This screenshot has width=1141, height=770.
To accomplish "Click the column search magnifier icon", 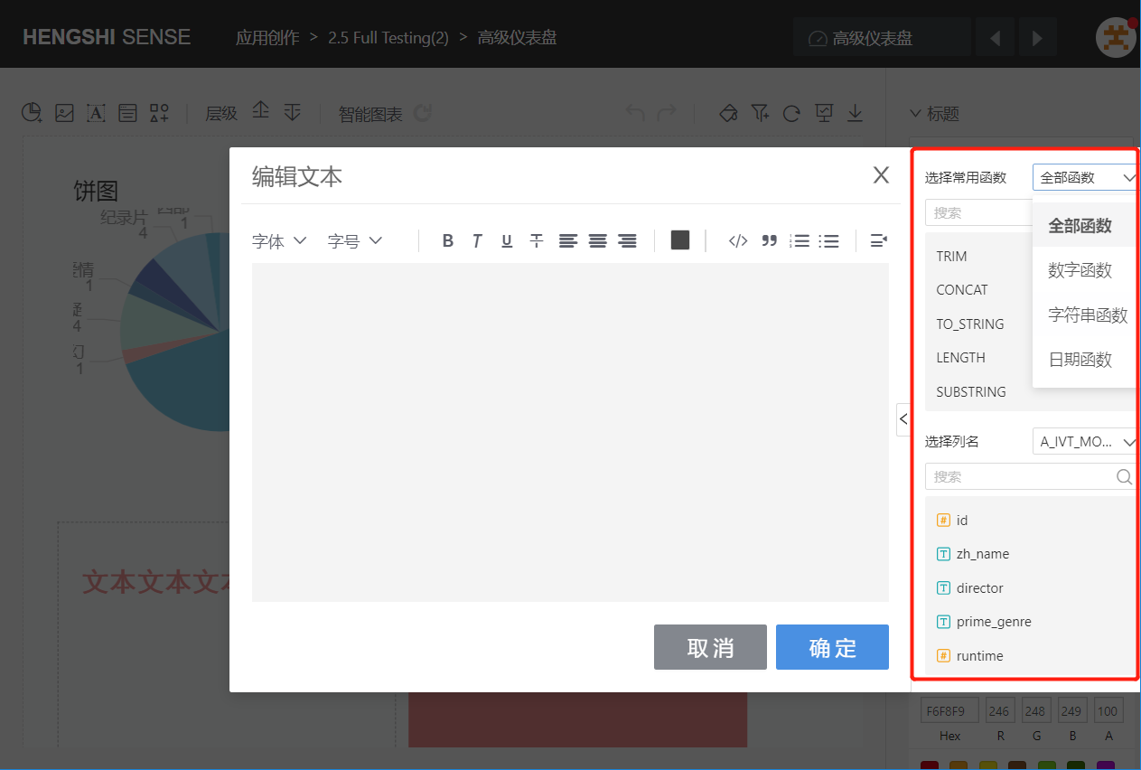I will pyautogui.click(x=1124, y=476).
